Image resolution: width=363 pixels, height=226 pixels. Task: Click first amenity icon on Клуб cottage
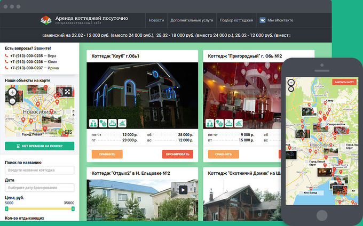tap(93, 123)
